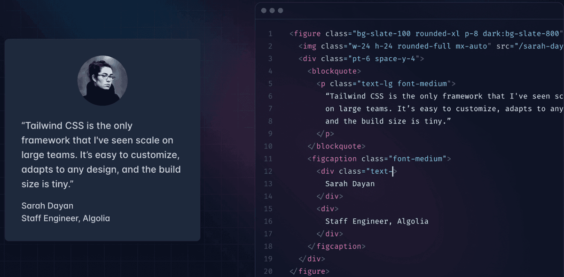Click the green window control dot

(281, 10)
